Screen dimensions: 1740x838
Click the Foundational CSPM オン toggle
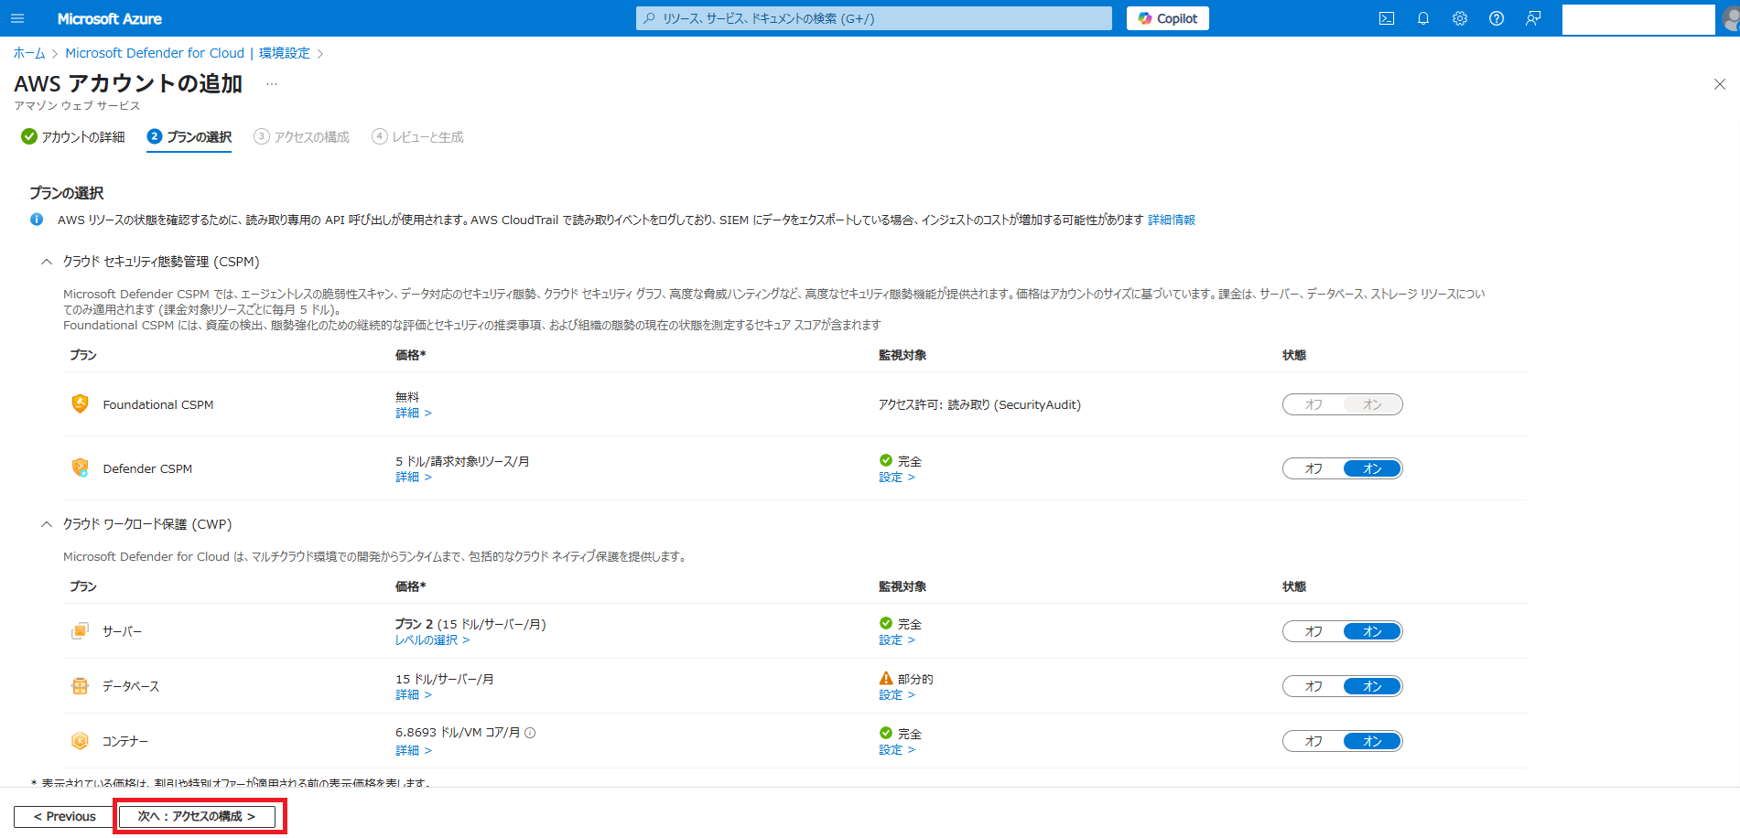[x=1372, y=404]
